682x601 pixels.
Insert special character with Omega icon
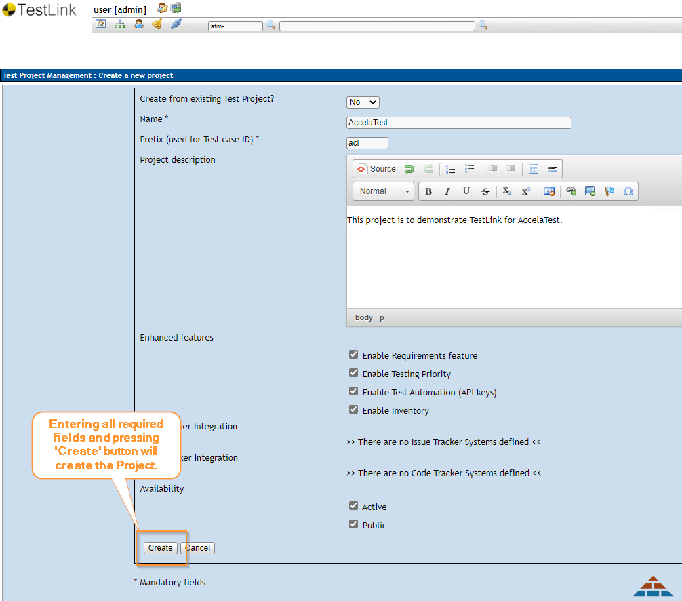click(628, 191)
